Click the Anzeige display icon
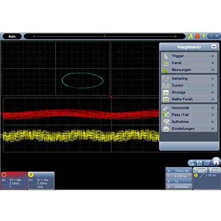This screenshot has width=221, height=221. click(x=166, y=92)
